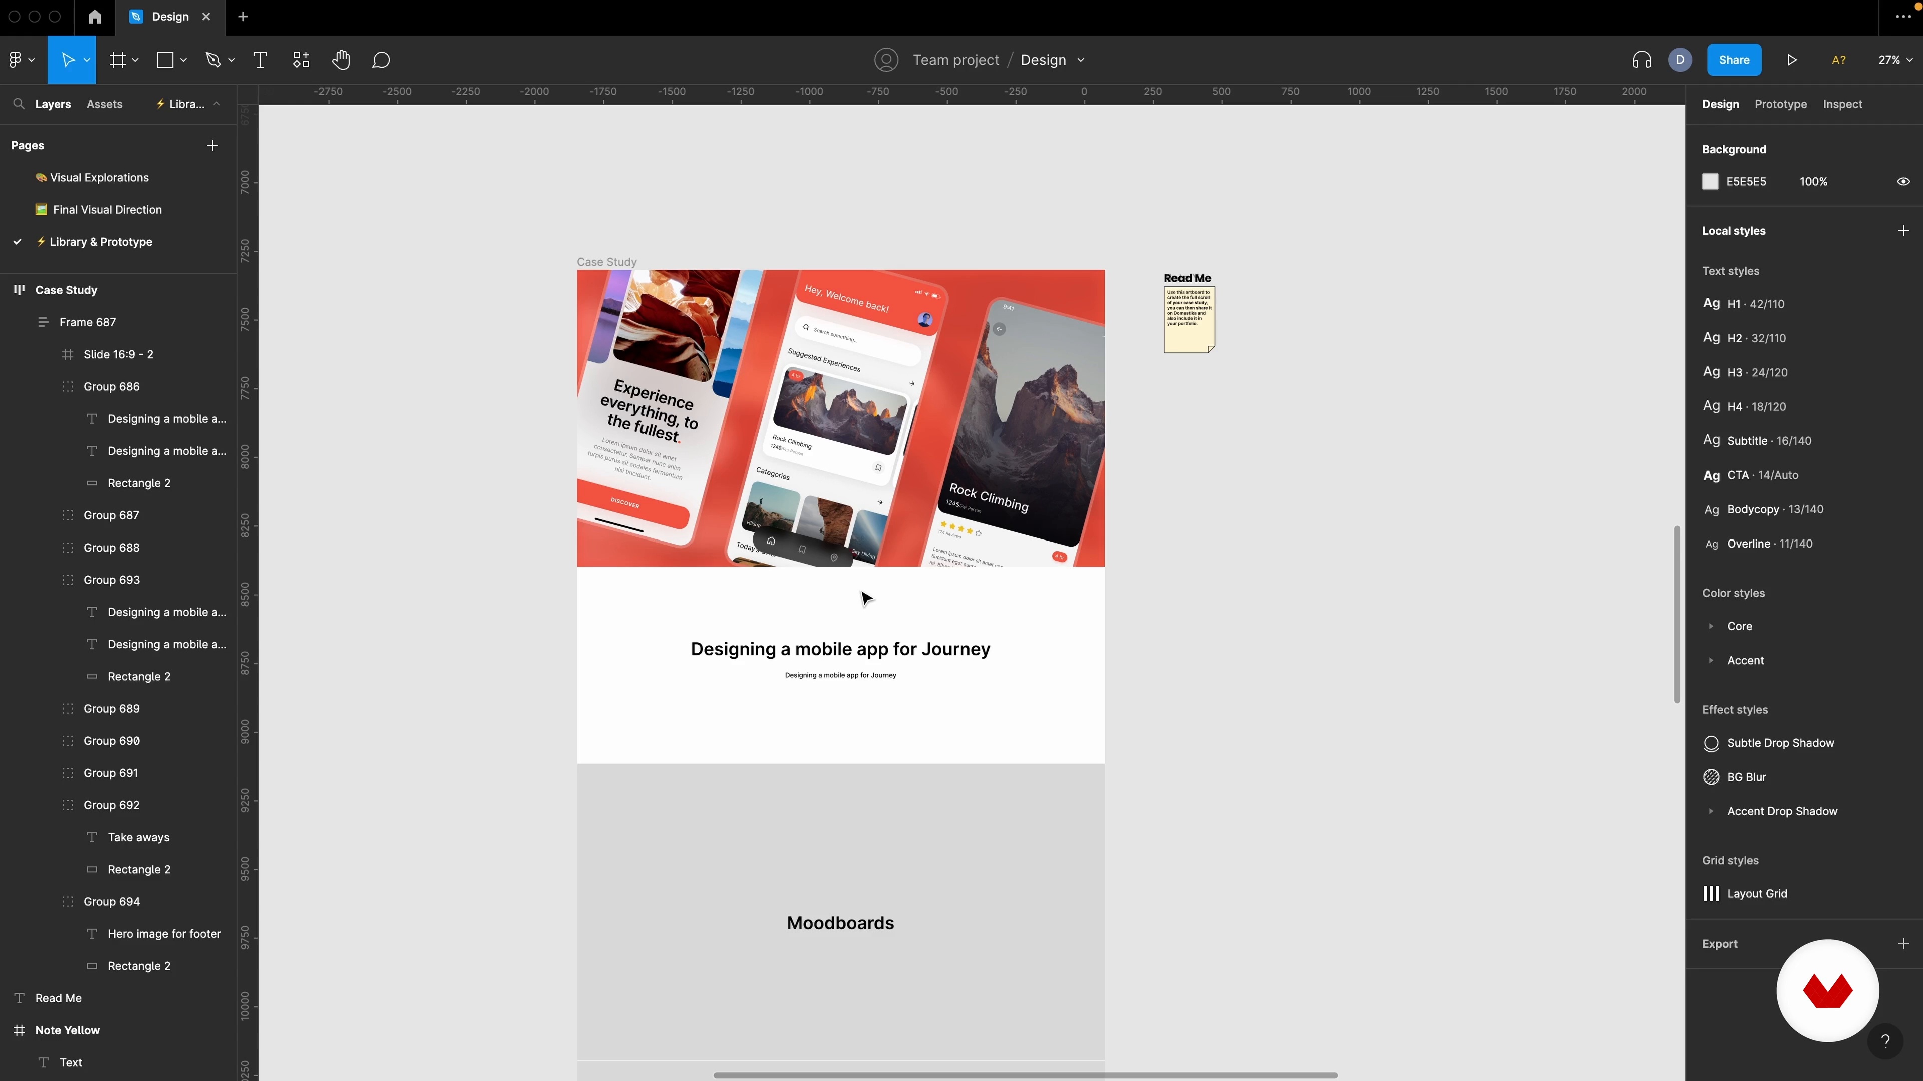
Task: Open the 27% zoom dropdown
Action: click(1894, 60)
